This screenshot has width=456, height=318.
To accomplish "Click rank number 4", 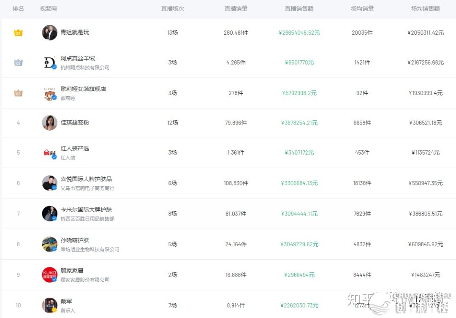I will click(18, 123).
